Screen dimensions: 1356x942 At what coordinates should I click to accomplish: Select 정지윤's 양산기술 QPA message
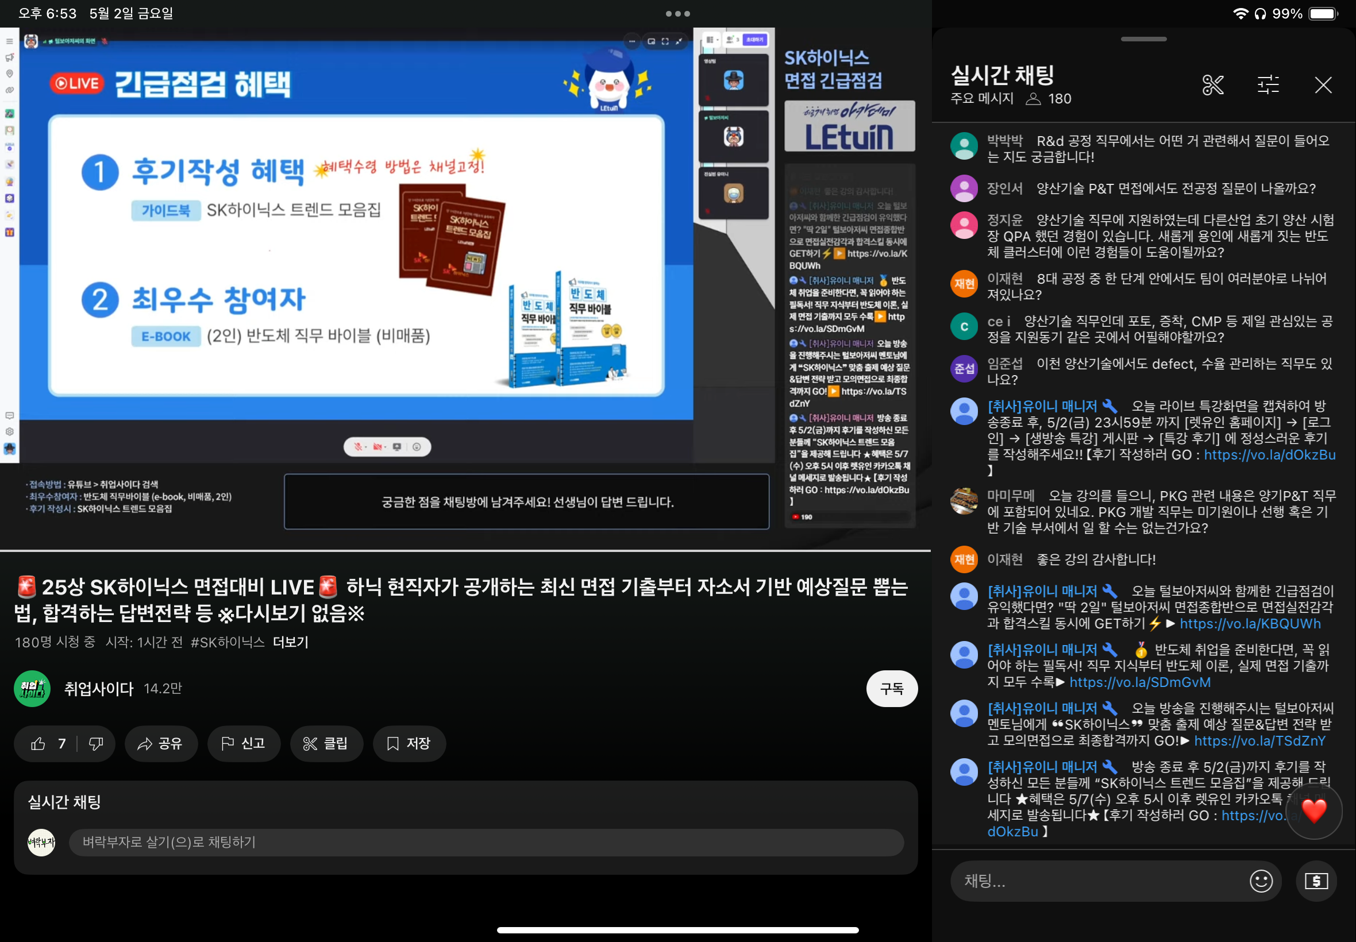[x=1161, y=236]
